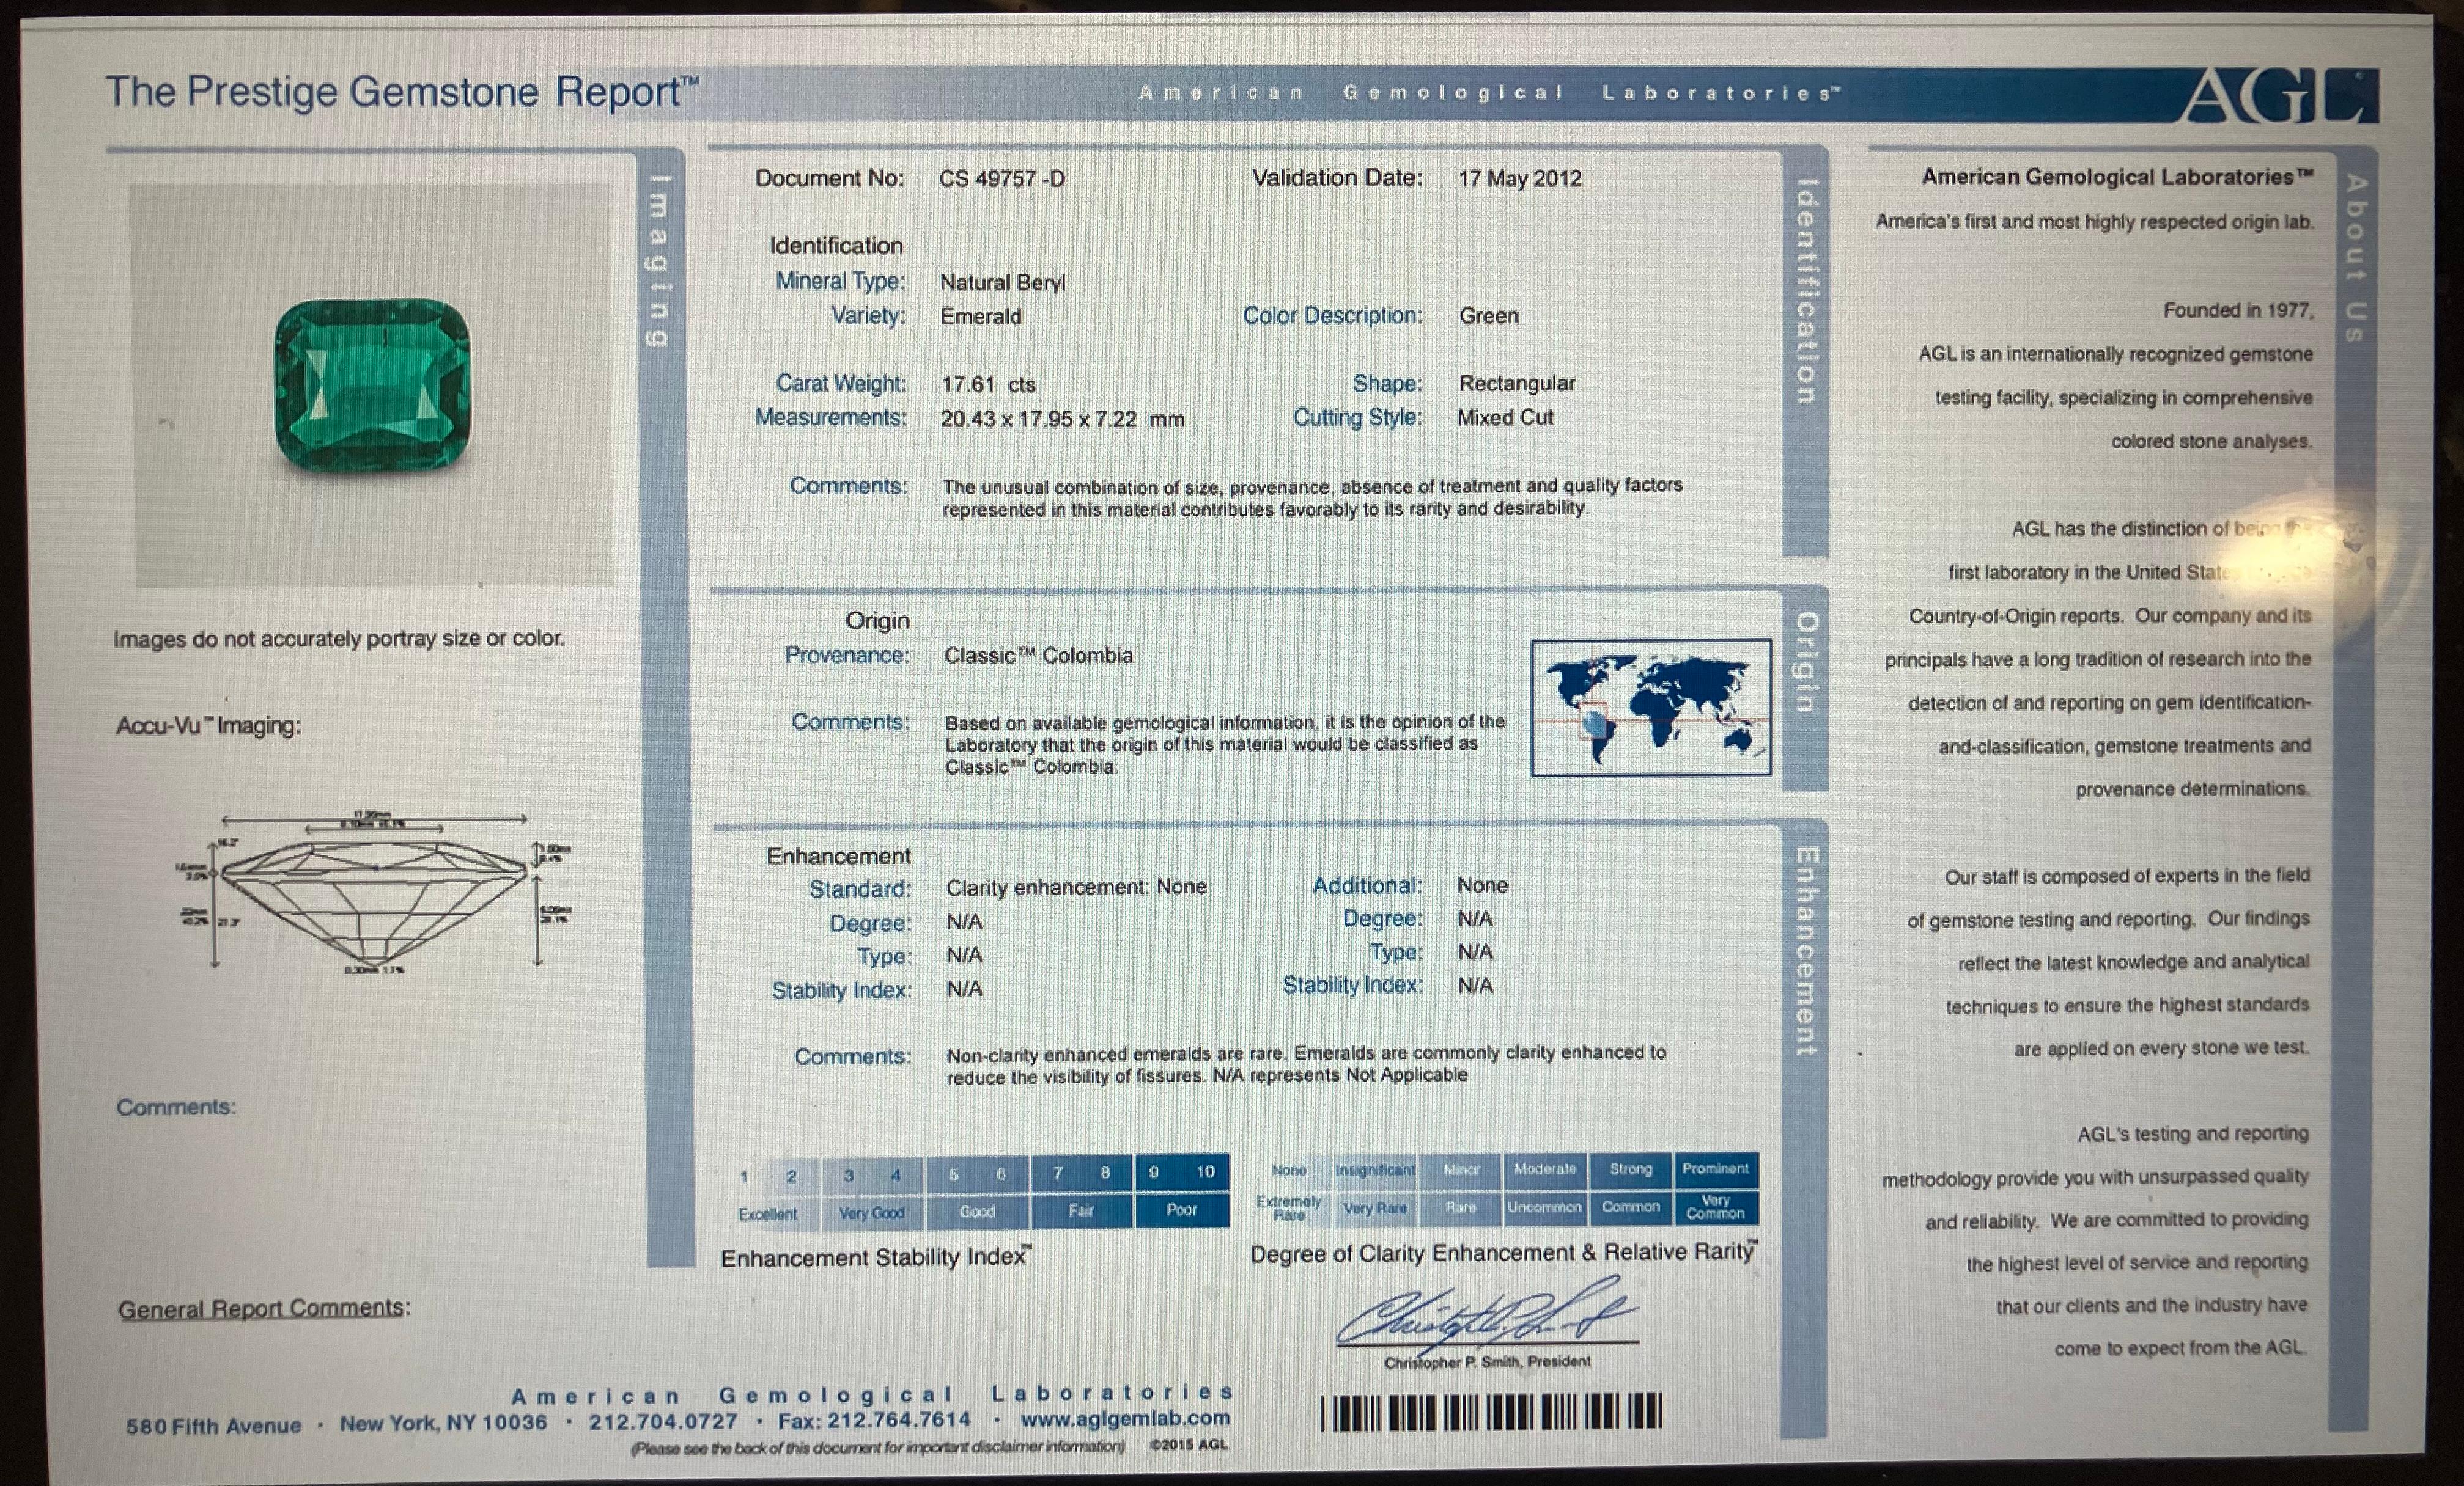Click the 'Excellent' stability index cell
The width and height of the screenshot is (2464, 1486).
[x=768, y=1214]
